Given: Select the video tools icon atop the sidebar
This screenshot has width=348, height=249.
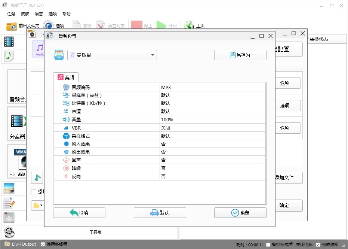Looking at the screenshot, I should tap(9, 42).
